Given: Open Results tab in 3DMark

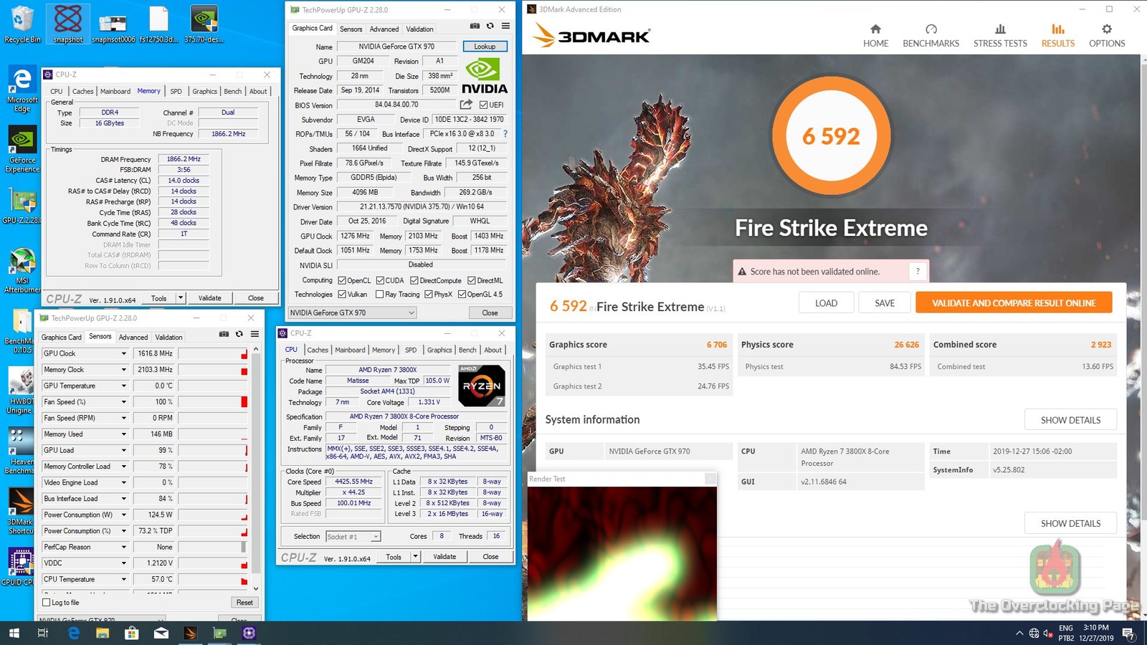Looking at the screenshot, I should coord(1058,35).
